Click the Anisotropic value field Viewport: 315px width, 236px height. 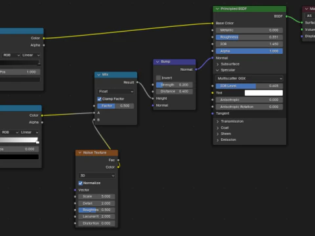(249, 100)
